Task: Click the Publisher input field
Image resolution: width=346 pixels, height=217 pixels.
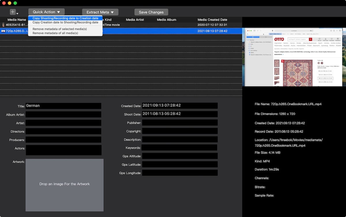Action: click(180, 123)
